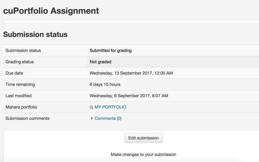
Task: Click the 6 September 2017 modified timestamp
Action: point(129,96)
